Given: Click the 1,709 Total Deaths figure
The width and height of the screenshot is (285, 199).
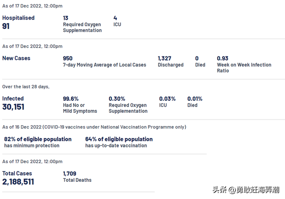Looking at the screenshot, I should pyautogui.click(x=70, y=173).
